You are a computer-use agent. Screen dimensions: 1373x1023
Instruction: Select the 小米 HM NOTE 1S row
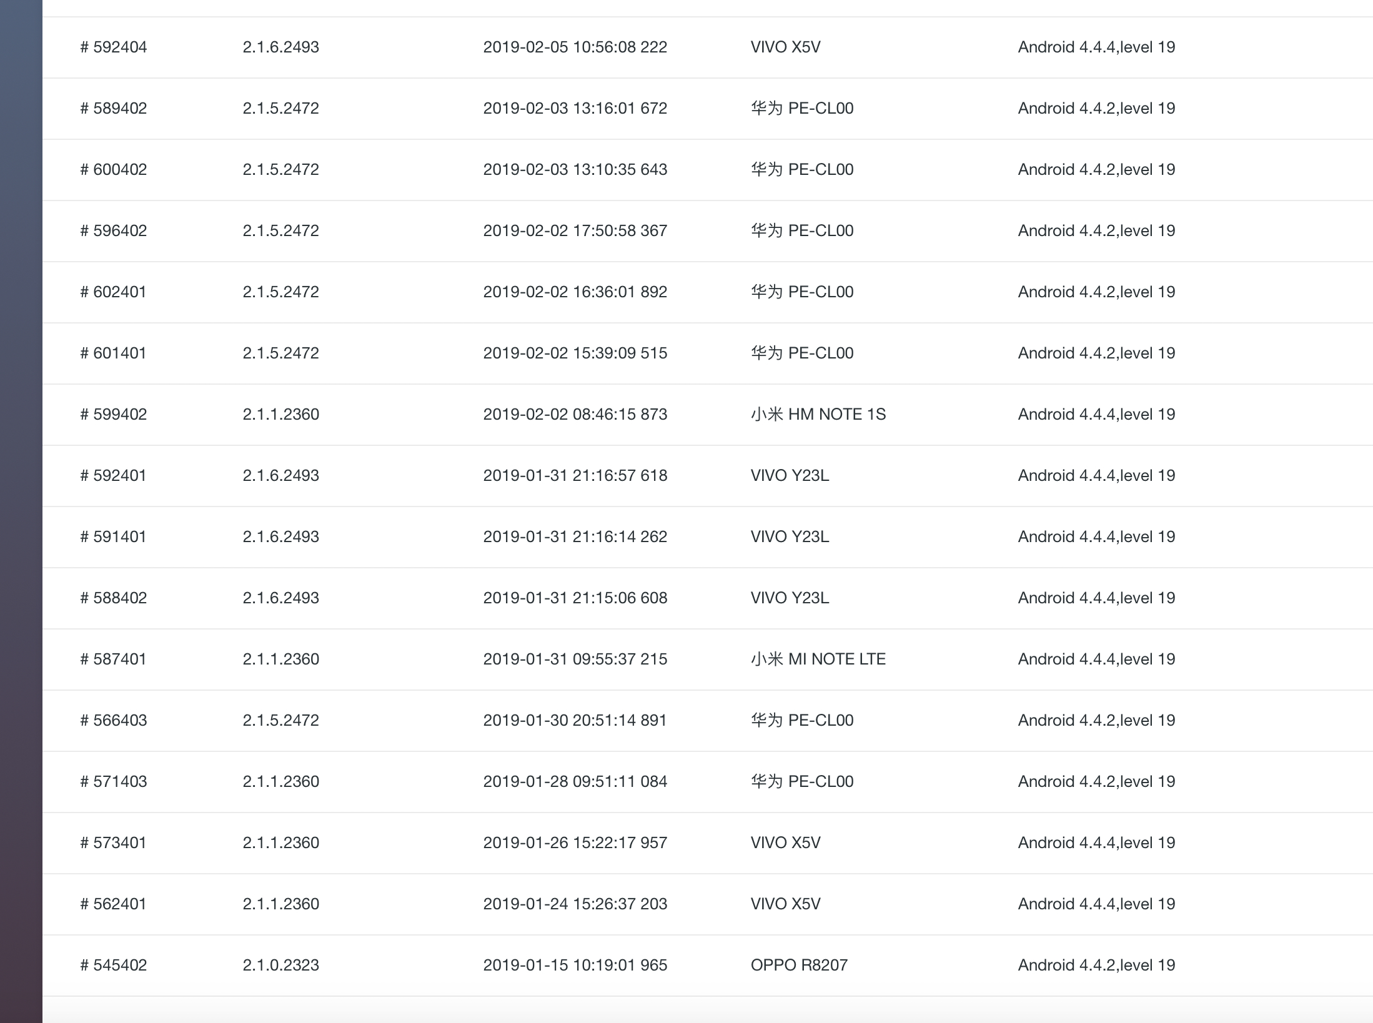[x=818, y=414]
